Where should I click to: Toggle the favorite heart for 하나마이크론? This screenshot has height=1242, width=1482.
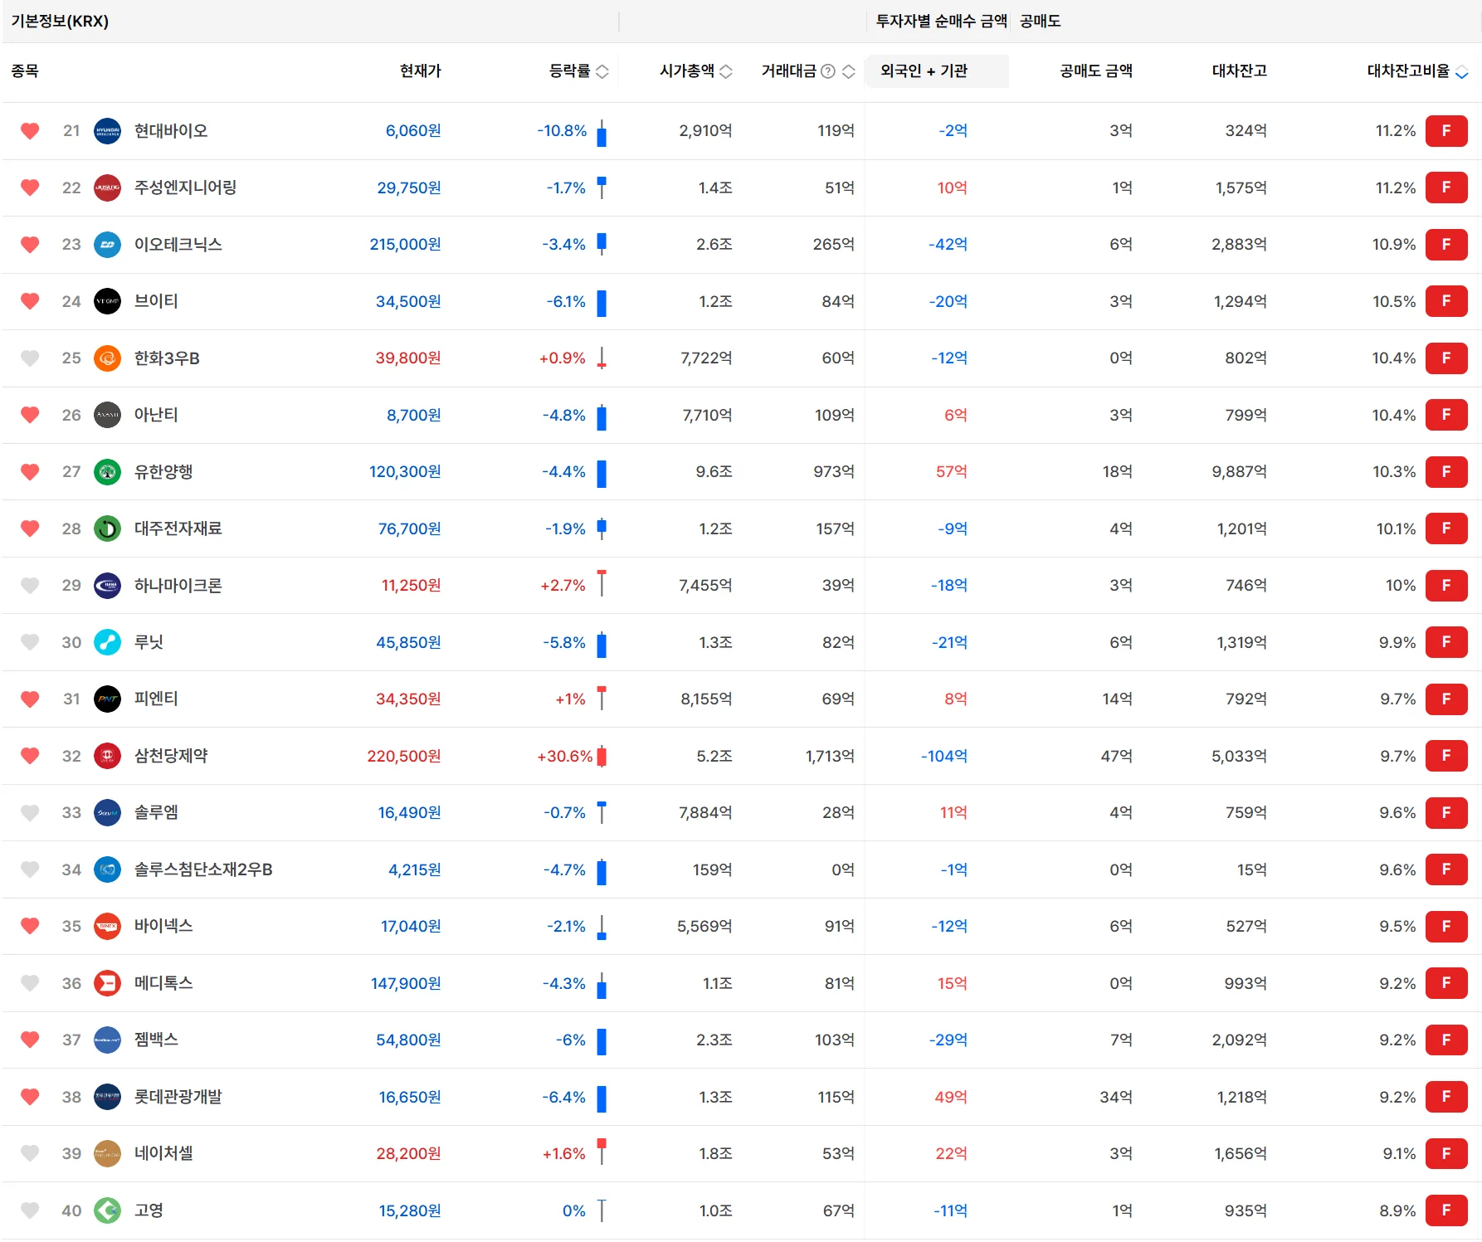tap(30, 586)
